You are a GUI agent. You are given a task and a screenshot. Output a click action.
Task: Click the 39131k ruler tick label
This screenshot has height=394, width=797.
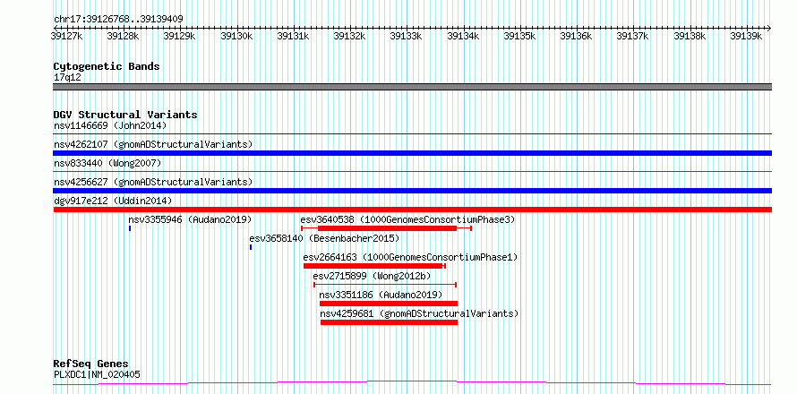294,36
